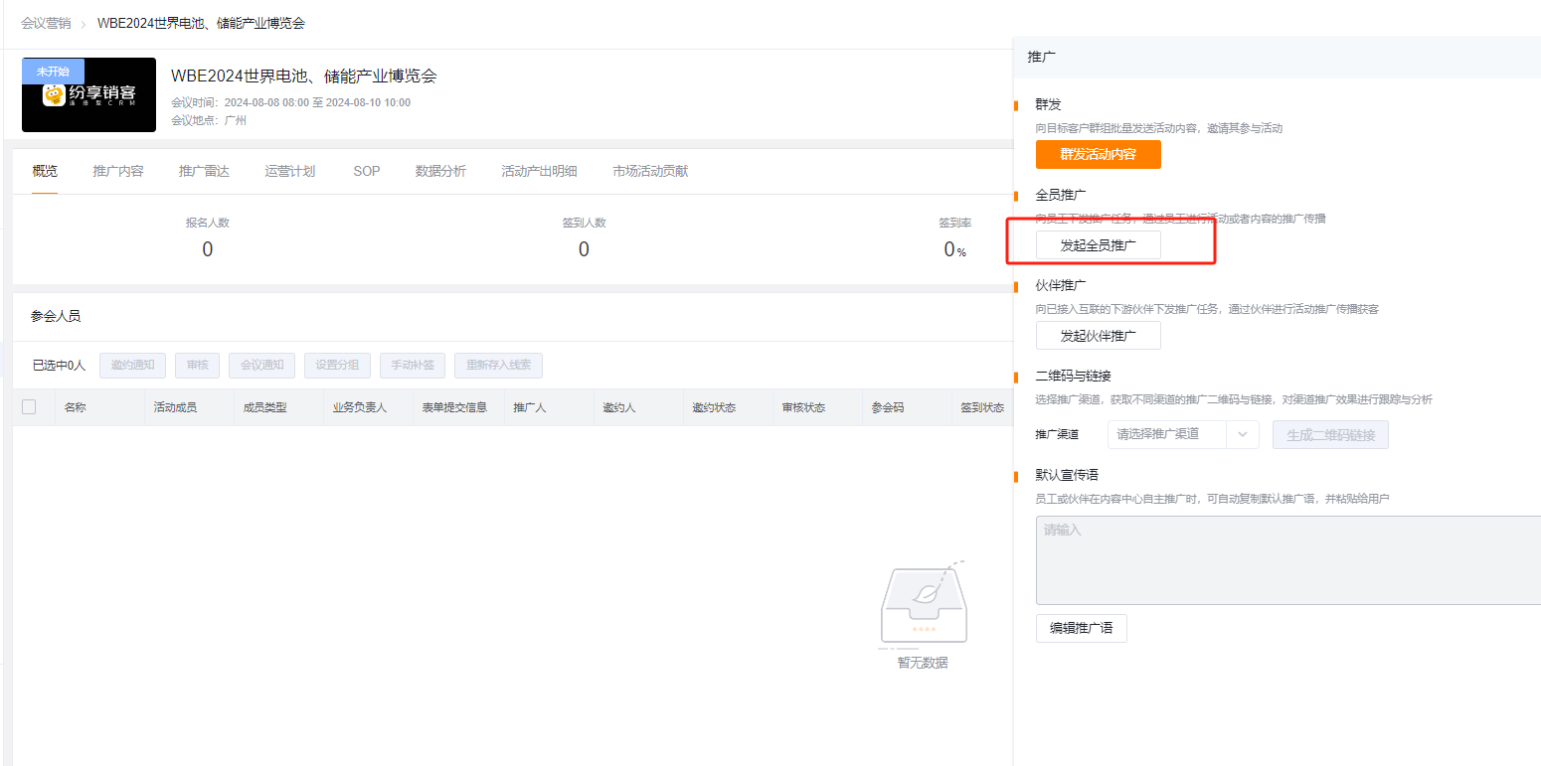Click the 生成二维码链接 button
The height and width of the screenshot is (766, 1541).
click(x=1330, y=434)
